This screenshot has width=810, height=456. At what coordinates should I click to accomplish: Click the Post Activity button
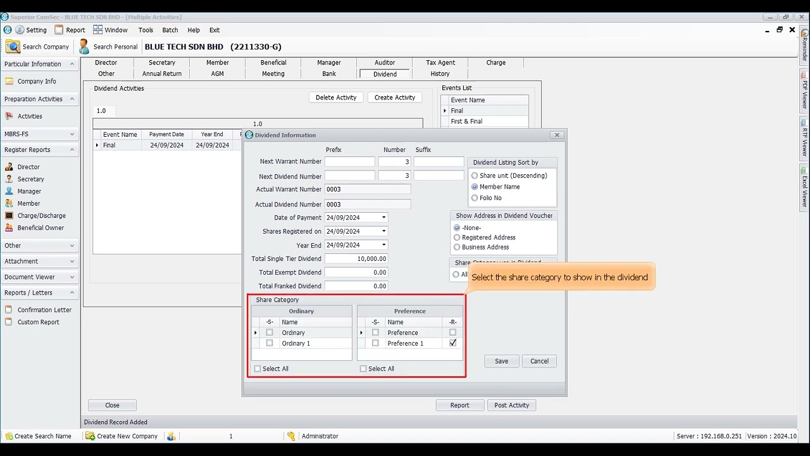[x=512, y=405]
